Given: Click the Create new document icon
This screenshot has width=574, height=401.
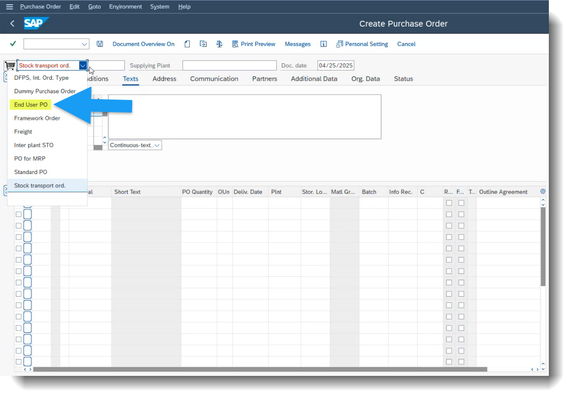Looking at the screenshot, I should [187, 44].
